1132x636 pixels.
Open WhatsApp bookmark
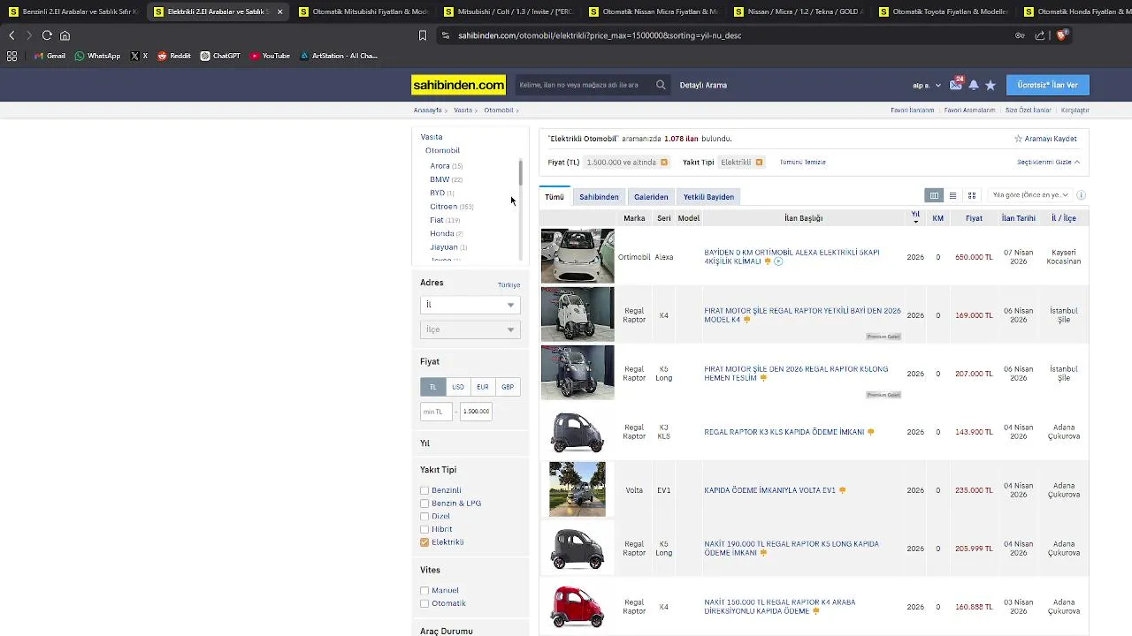(97, 56)
